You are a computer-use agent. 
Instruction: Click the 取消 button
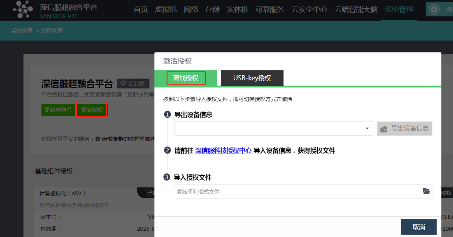[419, 227]
